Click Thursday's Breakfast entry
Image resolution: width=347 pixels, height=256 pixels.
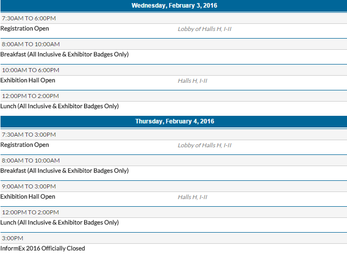[64, 171]
